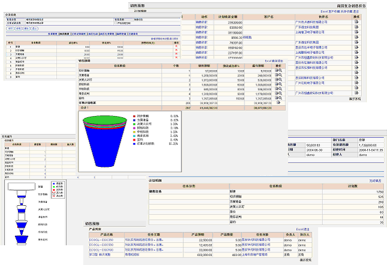Delete the 新建 stage using red X
Screen dimensions: 387x265
[x=176, y=47]
